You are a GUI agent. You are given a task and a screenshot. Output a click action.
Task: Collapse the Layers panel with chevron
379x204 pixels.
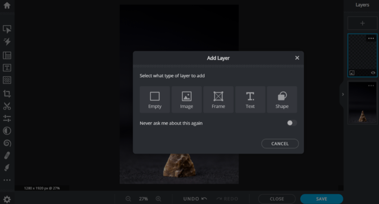click(x=343, y=94)
